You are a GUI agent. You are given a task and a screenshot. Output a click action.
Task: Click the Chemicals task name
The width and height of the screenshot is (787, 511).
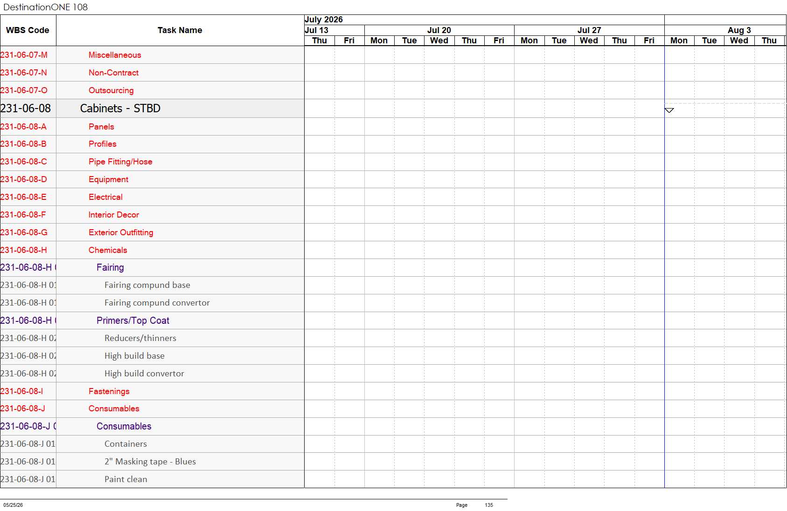click(108, 250)
